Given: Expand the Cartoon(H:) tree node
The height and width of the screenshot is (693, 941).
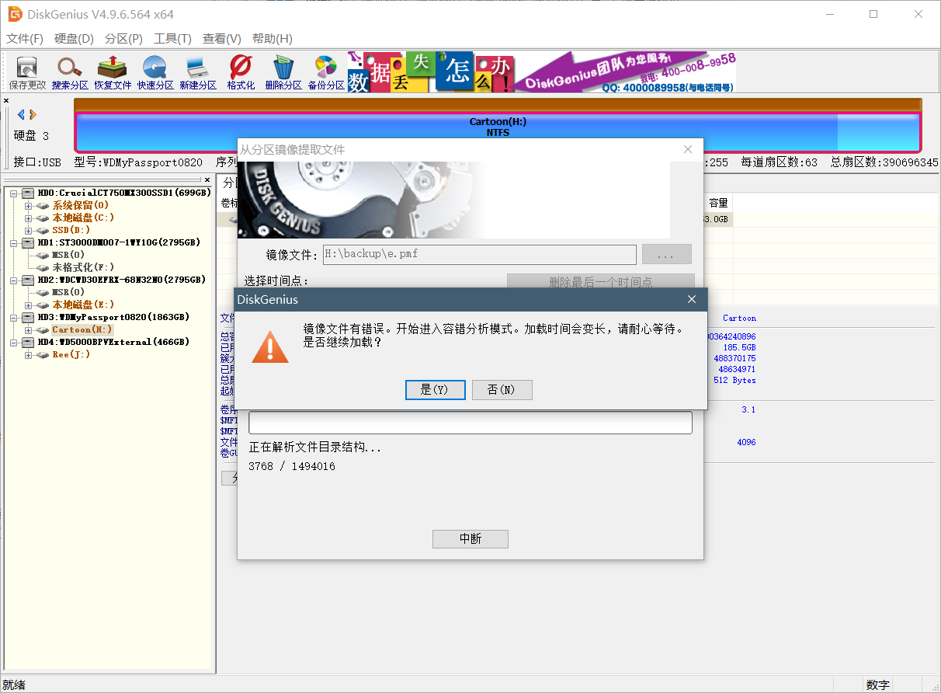Looking at the screenshot, I should pos(29,329).
